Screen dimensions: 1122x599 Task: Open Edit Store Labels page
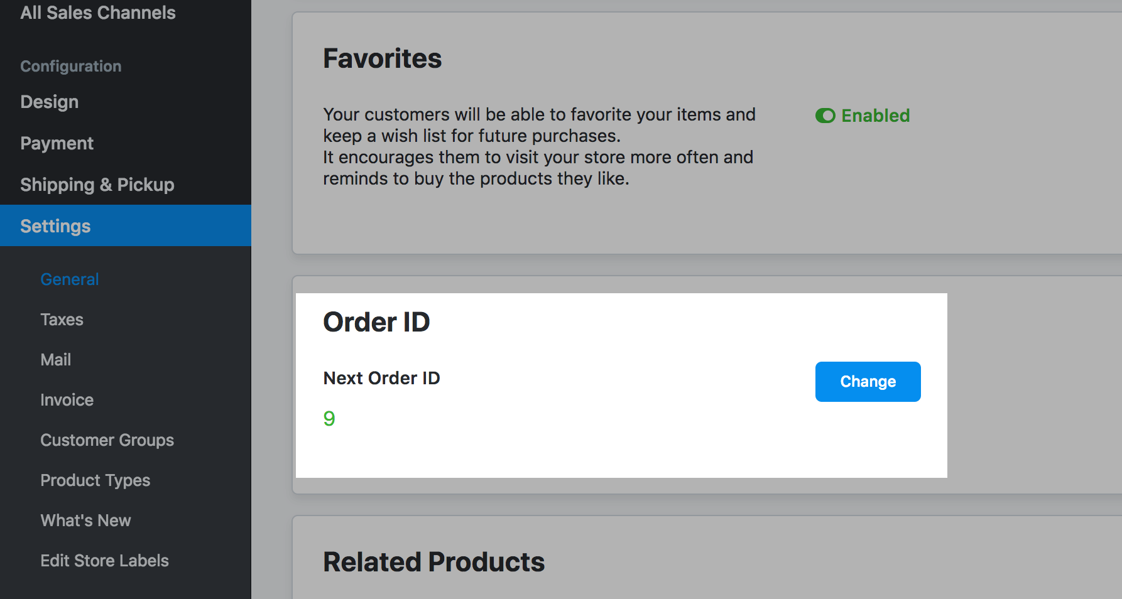click(x=105, y=561)
